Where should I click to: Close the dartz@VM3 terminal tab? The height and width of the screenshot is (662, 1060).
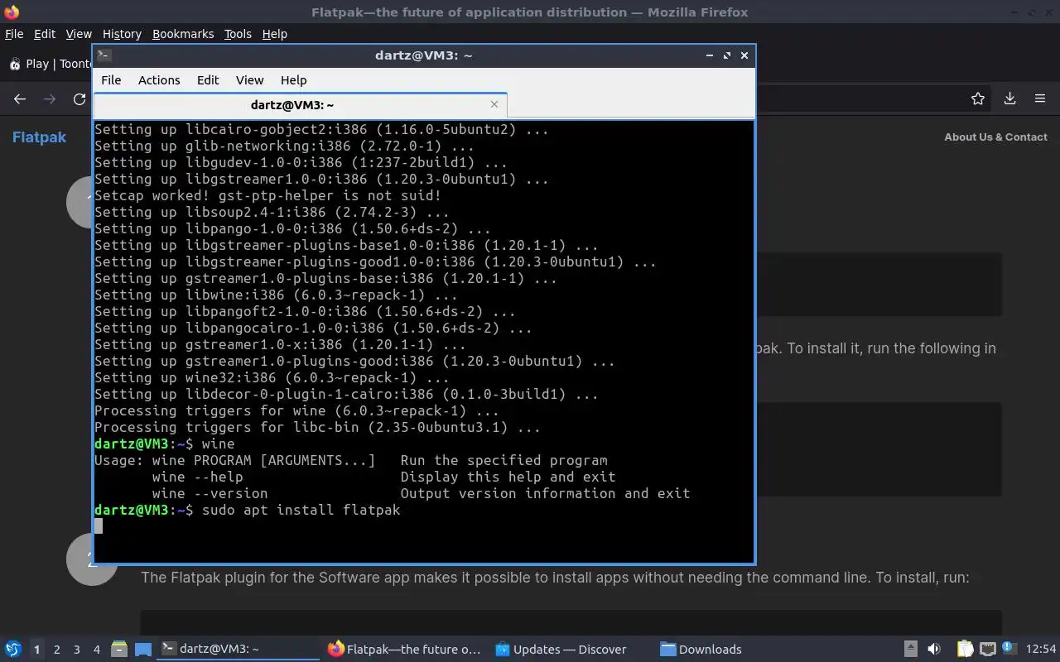point(494,104)
